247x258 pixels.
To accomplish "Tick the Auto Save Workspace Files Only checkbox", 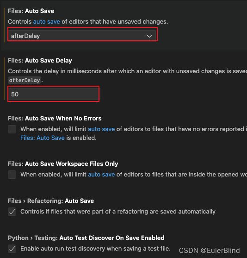I will coord(12,175).
